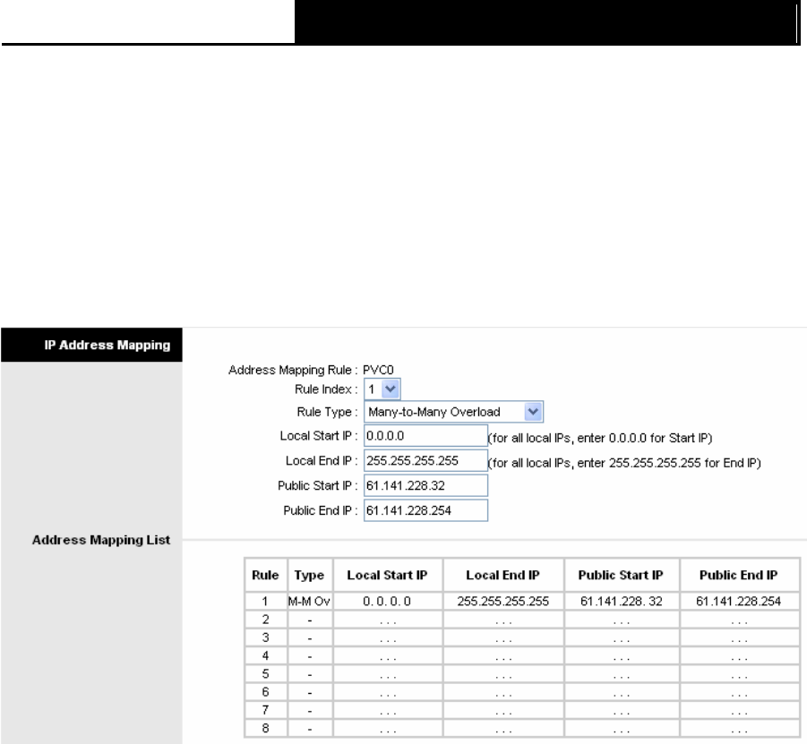Click the Public End IP input field
807x744 pixels.
point(425,510)
